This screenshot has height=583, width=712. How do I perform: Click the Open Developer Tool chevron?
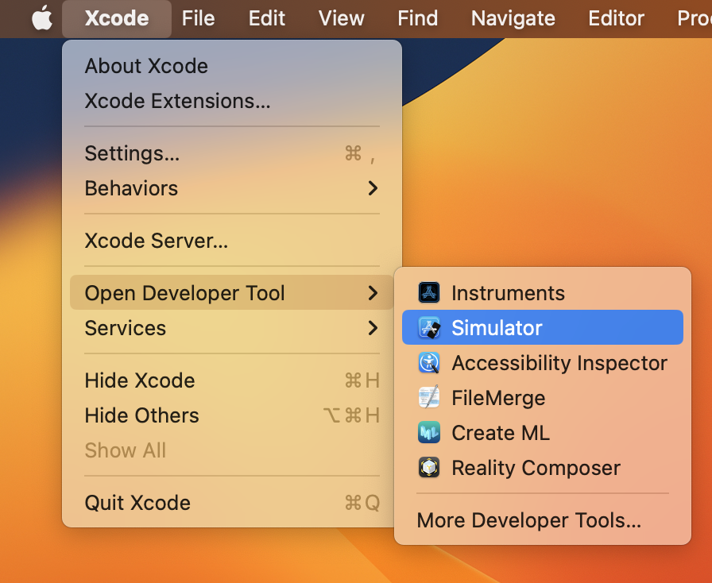[373, 293]
